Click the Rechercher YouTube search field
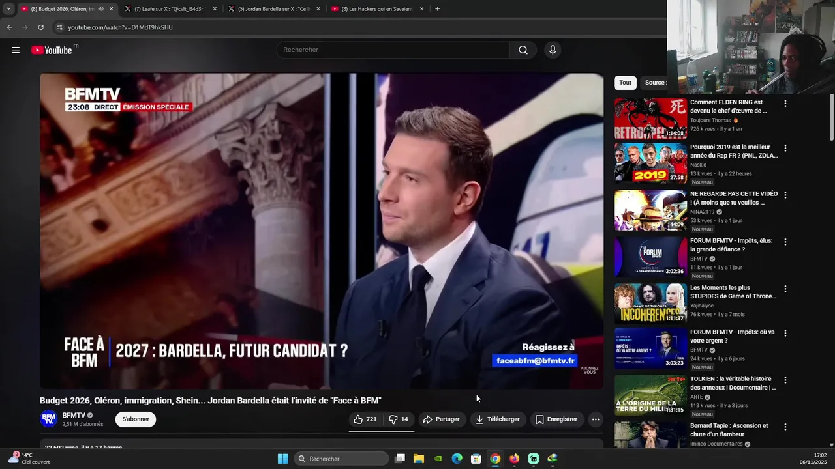This screenshot has height=469, width=835. (393, 50)
